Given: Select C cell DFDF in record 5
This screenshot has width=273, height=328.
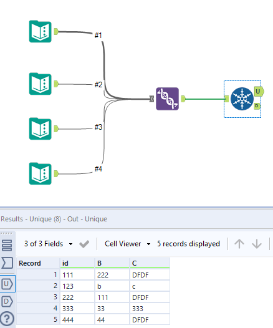Looking at the screenshot, I should 150,320.
